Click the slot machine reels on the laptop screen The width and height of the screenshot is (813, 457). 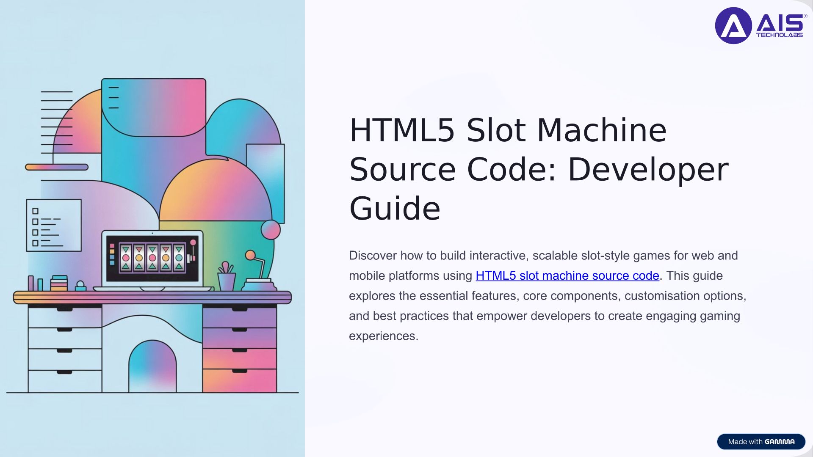click(x=152, y=257)
